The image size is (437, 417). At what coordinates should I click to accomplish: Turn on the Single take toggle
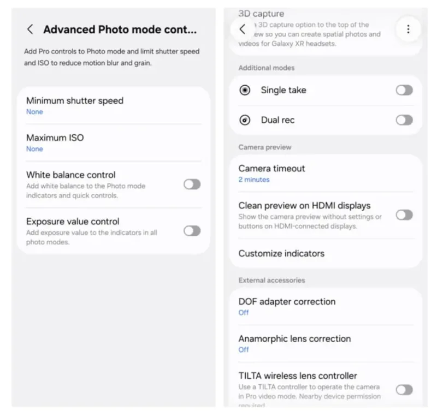[x=404, y=90]
